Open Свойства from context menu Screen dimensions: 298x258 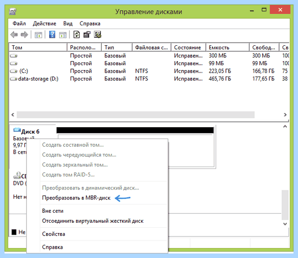[54, 234]
